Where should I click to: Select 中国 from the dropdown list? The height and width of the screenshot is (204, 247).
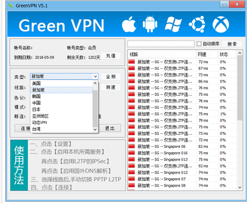coord(62,103)
